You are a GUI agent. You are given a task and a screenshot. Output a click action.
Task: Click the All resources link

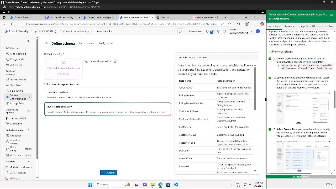pyautogui.click(x=196, y=31)
